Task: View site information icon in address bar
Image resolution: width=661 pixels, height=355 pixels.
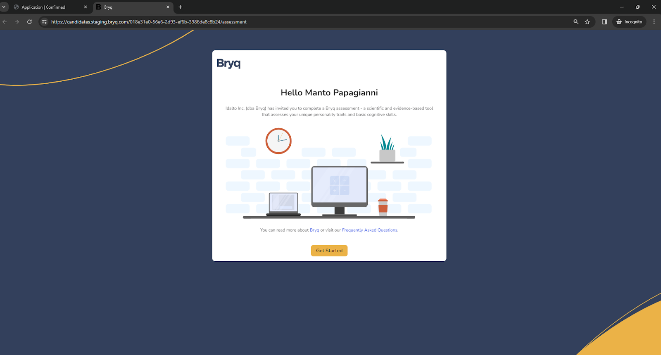Action: (x=45, y=22)
